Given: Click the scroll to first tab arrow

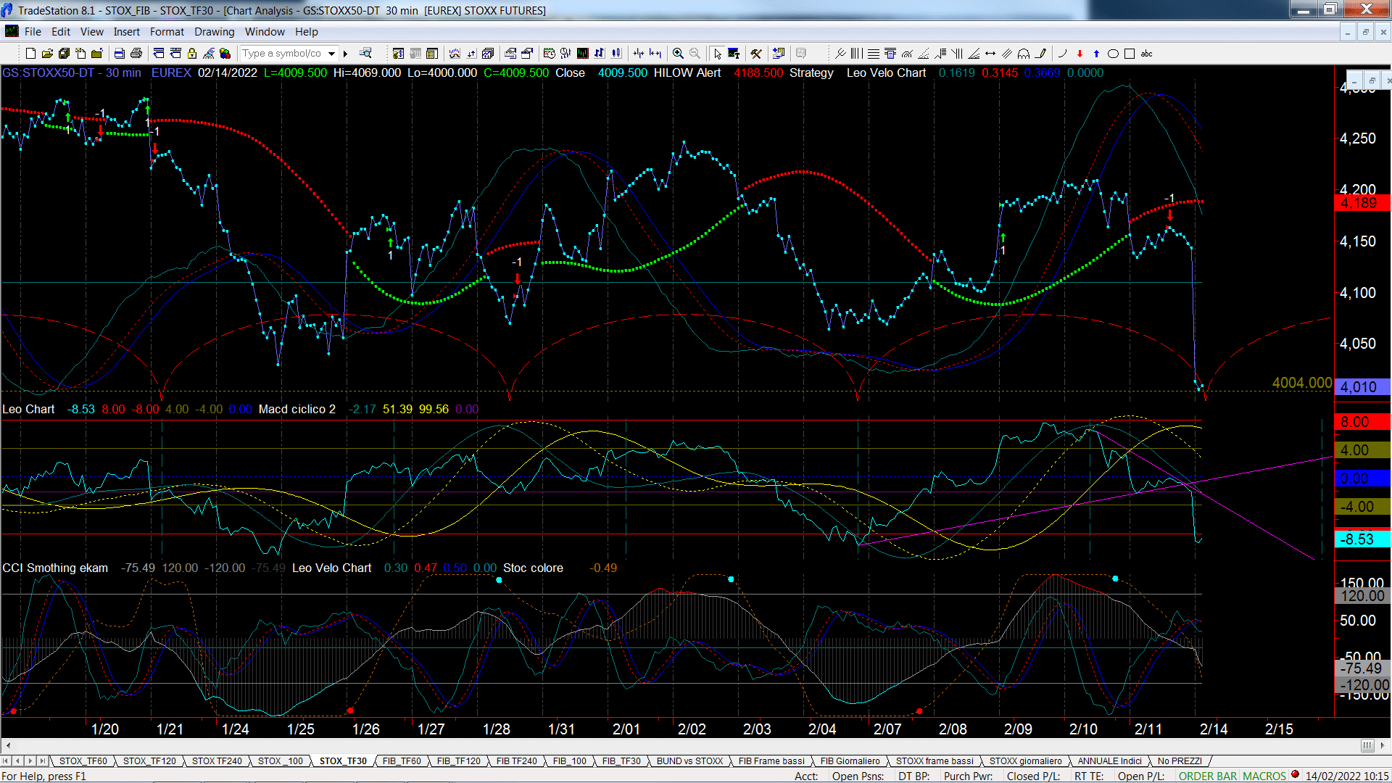Looking at the screenshot, I should click(x=6, y=761).
